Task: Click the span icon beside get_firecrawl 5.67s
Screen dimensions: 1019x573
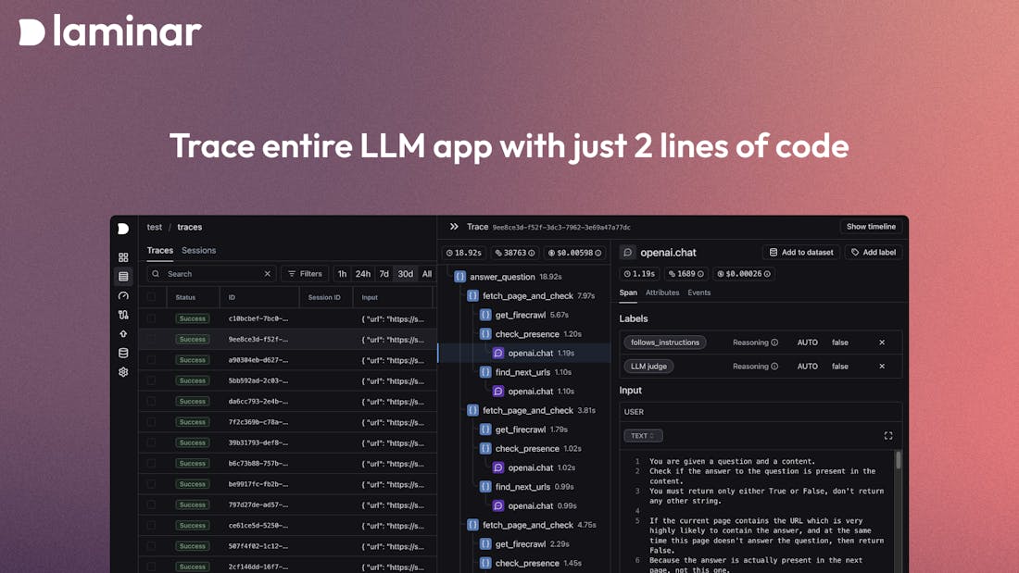Action: pyautogui.click(x=485, y=315)
